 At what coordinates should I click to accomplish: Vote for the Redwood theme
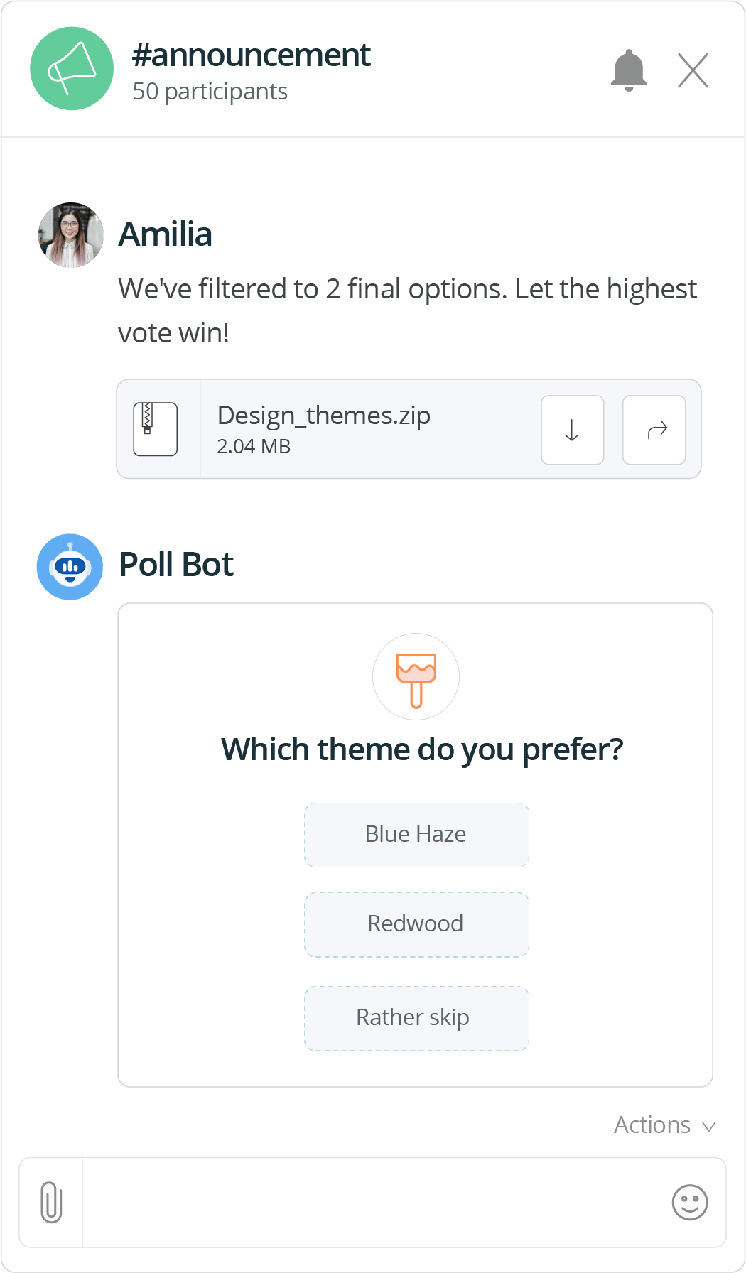[416, 924]
